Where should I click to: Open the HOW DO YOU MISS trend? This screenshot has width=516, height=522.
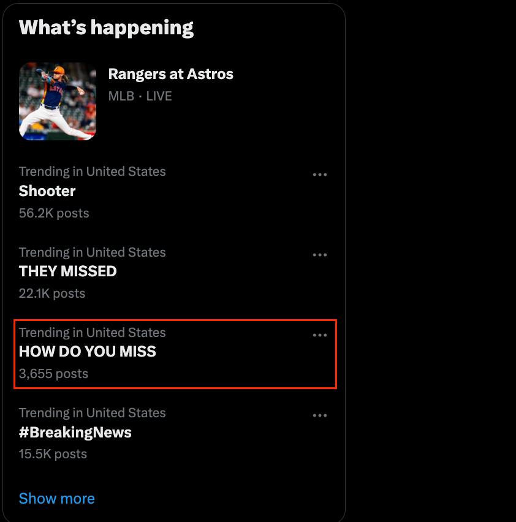tap(88, 352)
